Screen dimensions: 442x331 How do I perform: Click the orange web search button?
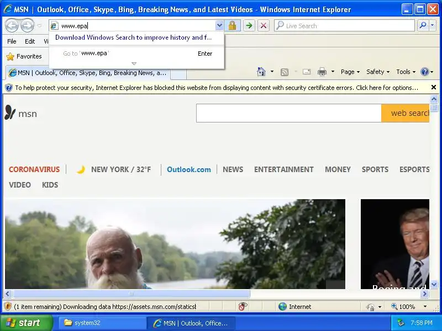pos(406,113)
